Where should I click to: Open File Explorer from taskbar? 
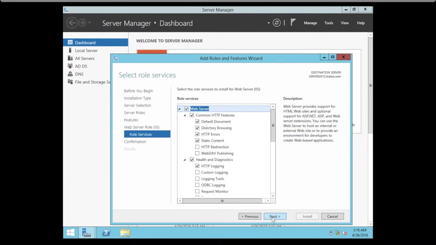tap(125, 233)
